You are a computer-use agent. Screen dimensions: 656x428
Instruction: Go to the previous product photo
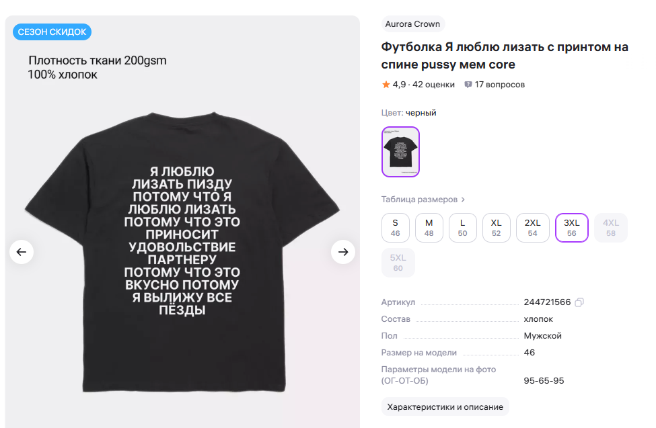pos(22,252)
